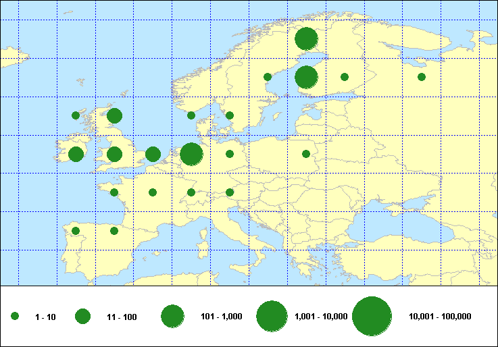Click the medium circle over Scotland
Image resolution: width=498 pixels, height=347 pixels.
click(x=114, y=115)
